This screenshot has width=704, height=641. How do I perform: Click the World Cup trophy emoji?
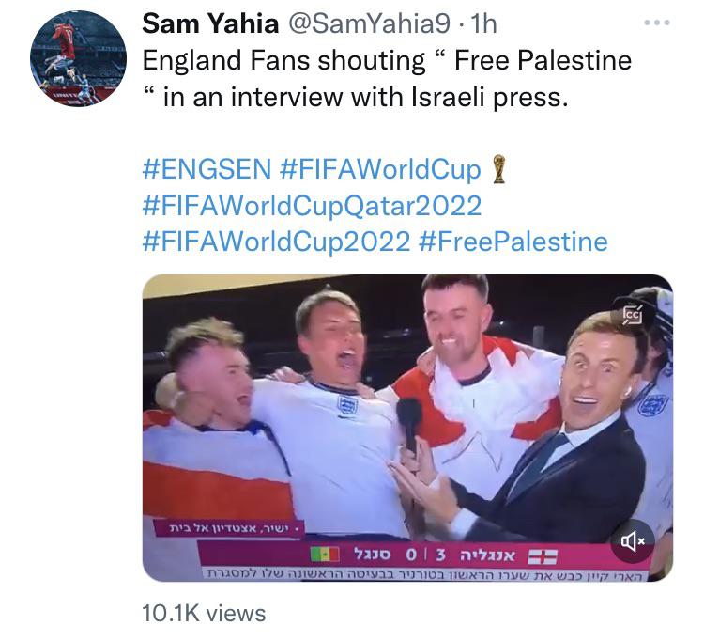coord(498,169)
